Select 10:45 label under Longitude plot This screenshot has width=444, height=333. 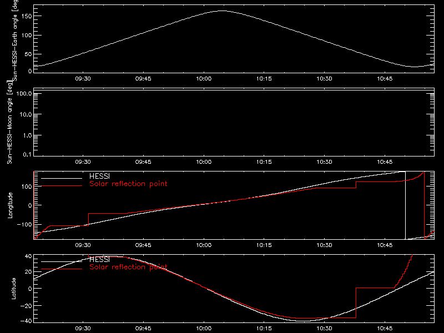point(385,245)
